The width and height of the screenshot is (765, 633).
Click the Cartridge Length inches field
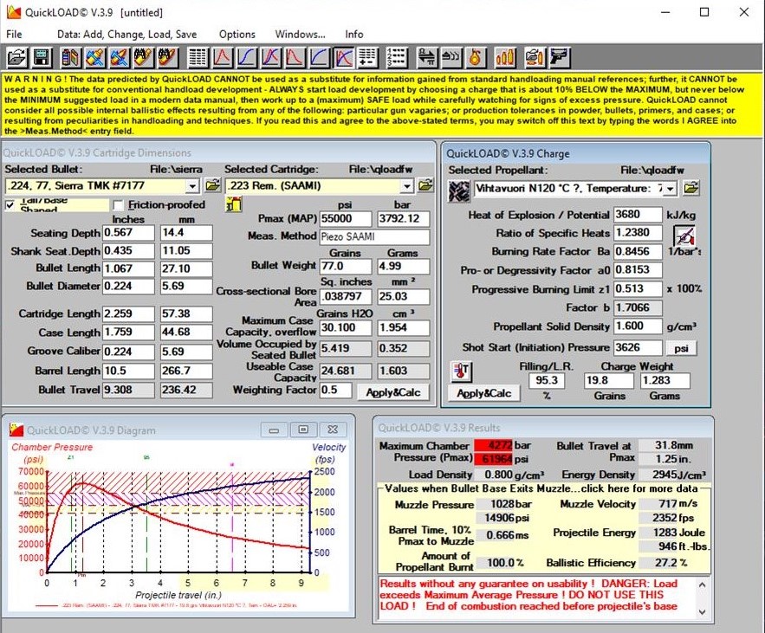point(128,313)
